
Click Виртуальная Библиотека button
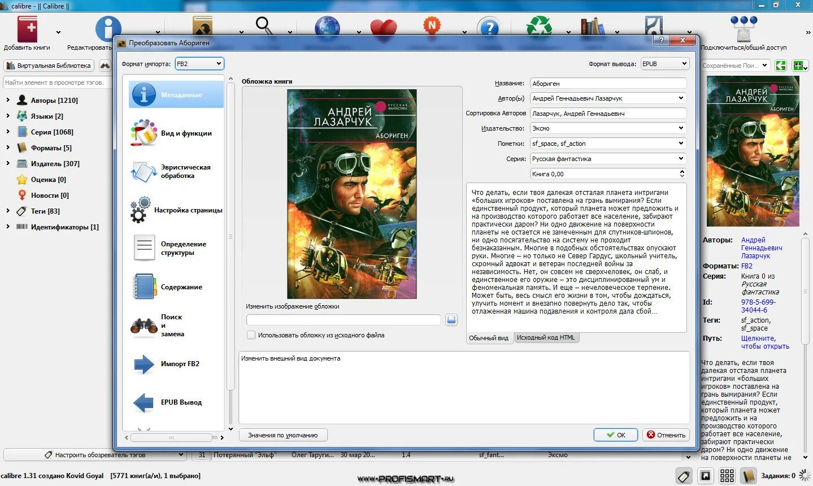pyautogui.click(x=49, y=66)
